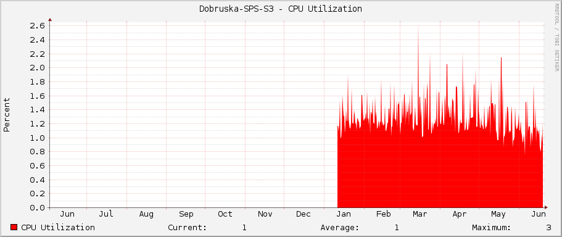Image resolution: width=562 pixels, height=237 pixels.
Task: Click the 1.8 y-axis tick label
Action: (x=37, y=81)
